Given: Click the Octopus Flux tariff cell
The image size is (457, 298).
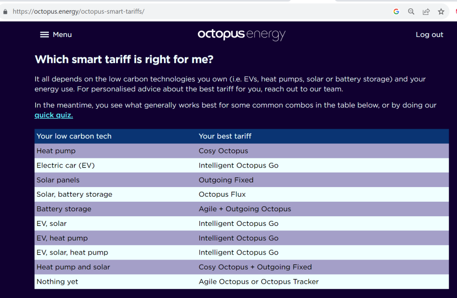Looking at the screenshot, I should point(222,194).
